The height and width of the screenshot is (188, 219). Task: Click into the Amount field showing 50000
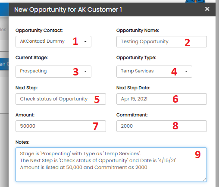61,126
